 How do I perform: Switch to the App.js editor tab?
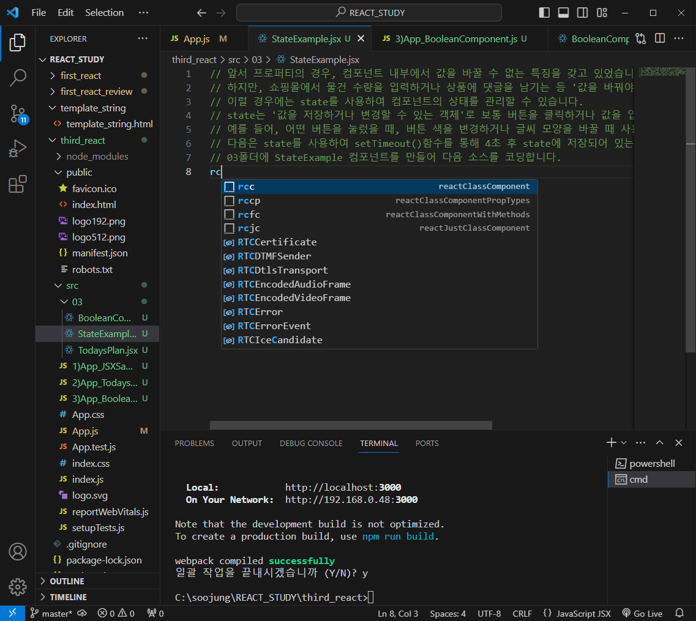coord(204,39)
